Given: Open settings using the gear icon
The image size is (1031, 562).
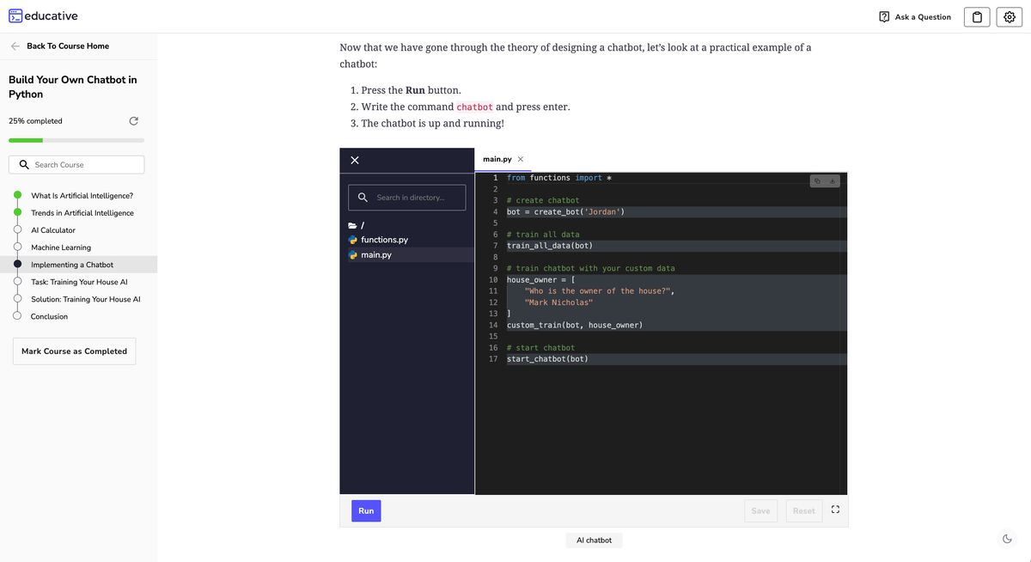Looking at the screenshot, I should pos(1006,15).
